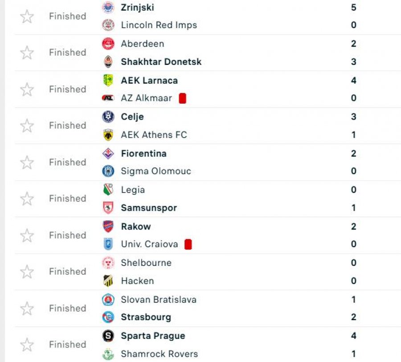Click the Zrinjski club crest icon
Viewport: 401px width, 362px height.
click(x=108, y=8)
